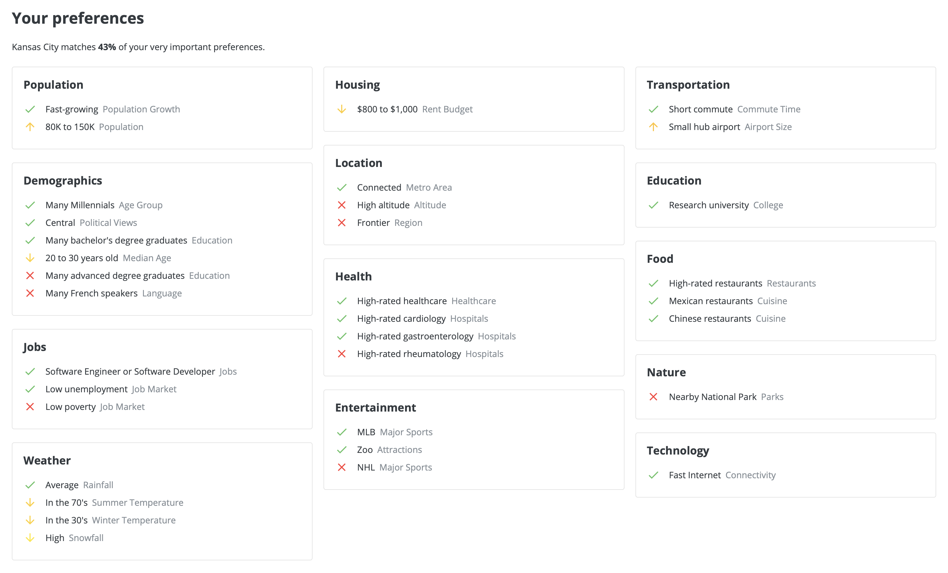Click the red X beside NHL

tap(342, 468)
